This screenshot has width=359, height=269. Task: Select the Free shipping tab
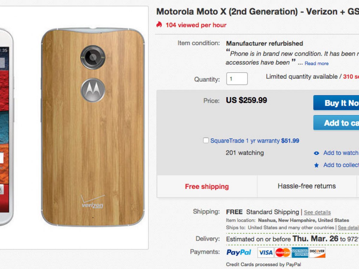click(x=207, y=187)
